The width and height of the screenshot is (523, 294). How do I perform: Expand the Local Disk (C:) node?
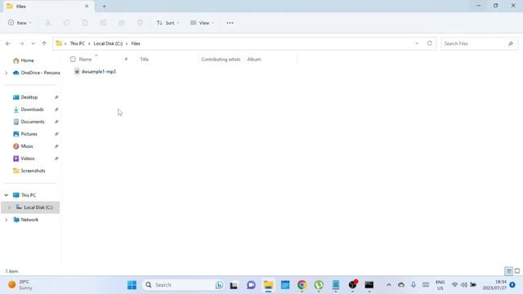click(x=9, y=207)
